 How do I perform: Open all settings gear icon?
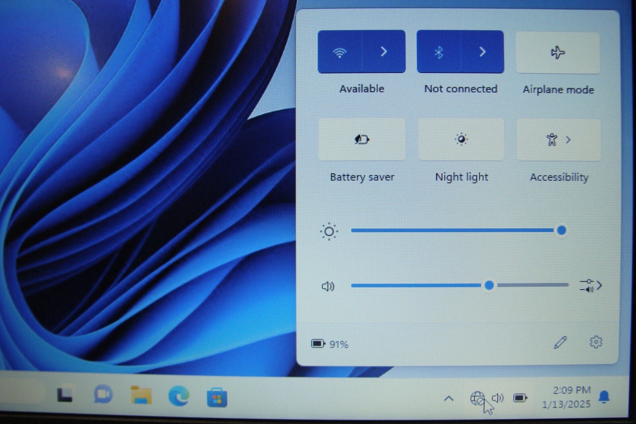[595, 342]
